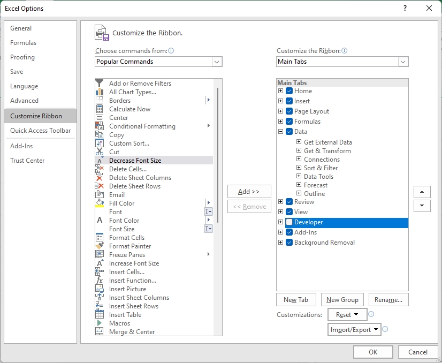The width and height of the screenshot is (442, 363).
Task: Click the Email paperclip icon
Action: click(99, 194)
